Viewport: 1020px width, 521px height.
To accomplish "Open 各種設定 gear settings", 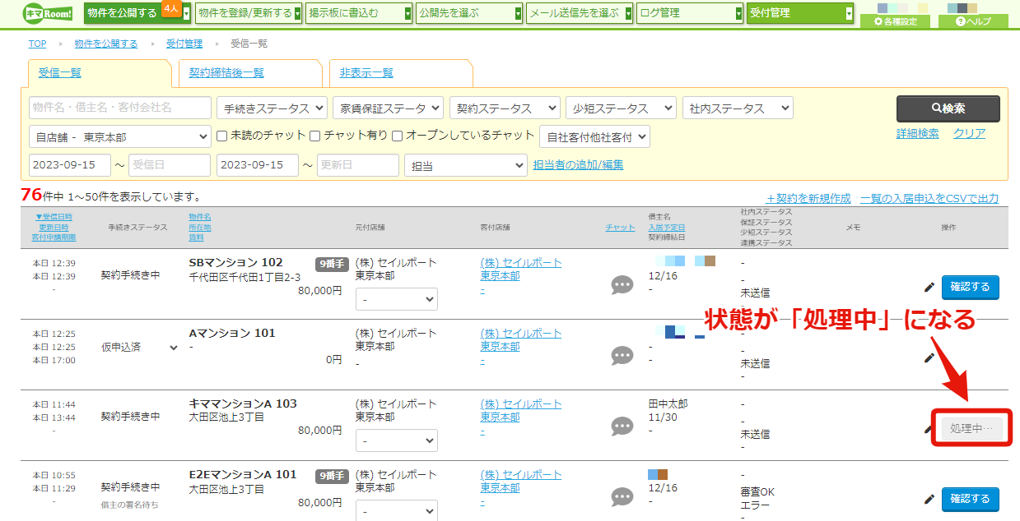I will coord(895,21).
